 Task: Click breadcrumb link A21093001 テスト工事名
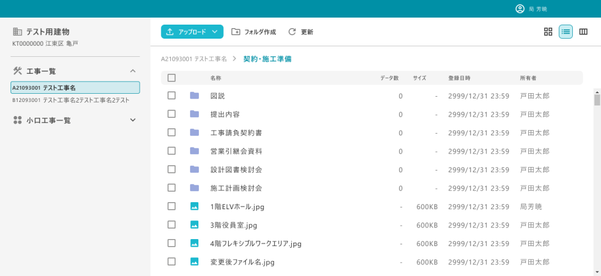(x=194, y=59)
